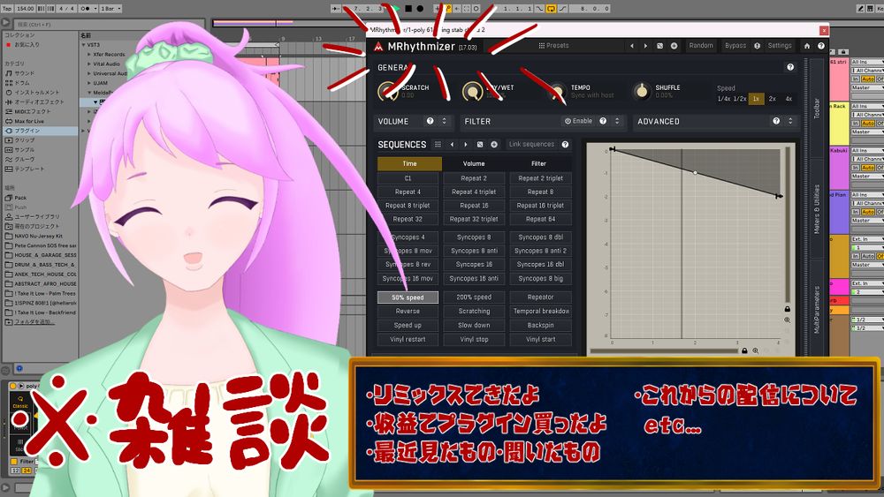
Task: Randomize sequences with dice icon
Action: pos(480,145)
